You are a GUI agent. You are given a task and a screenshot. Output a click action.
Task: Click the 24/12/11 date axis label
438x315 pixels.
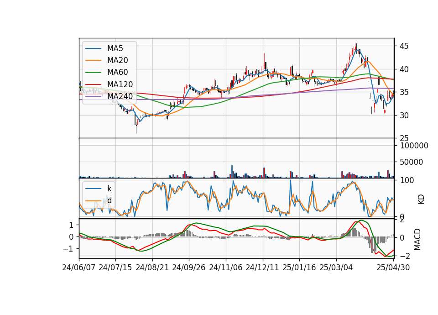262,268
